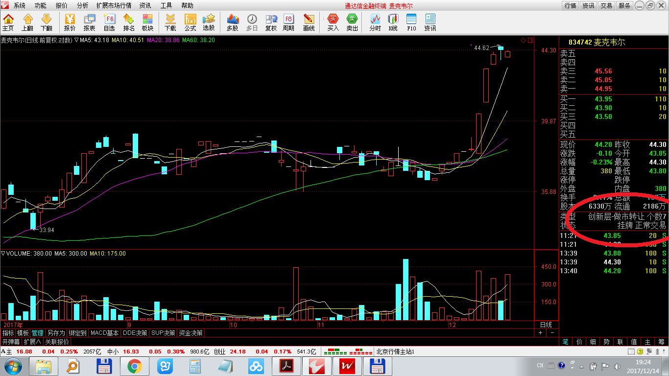Select the MACD基本 indicator tab

click(105, 333)
